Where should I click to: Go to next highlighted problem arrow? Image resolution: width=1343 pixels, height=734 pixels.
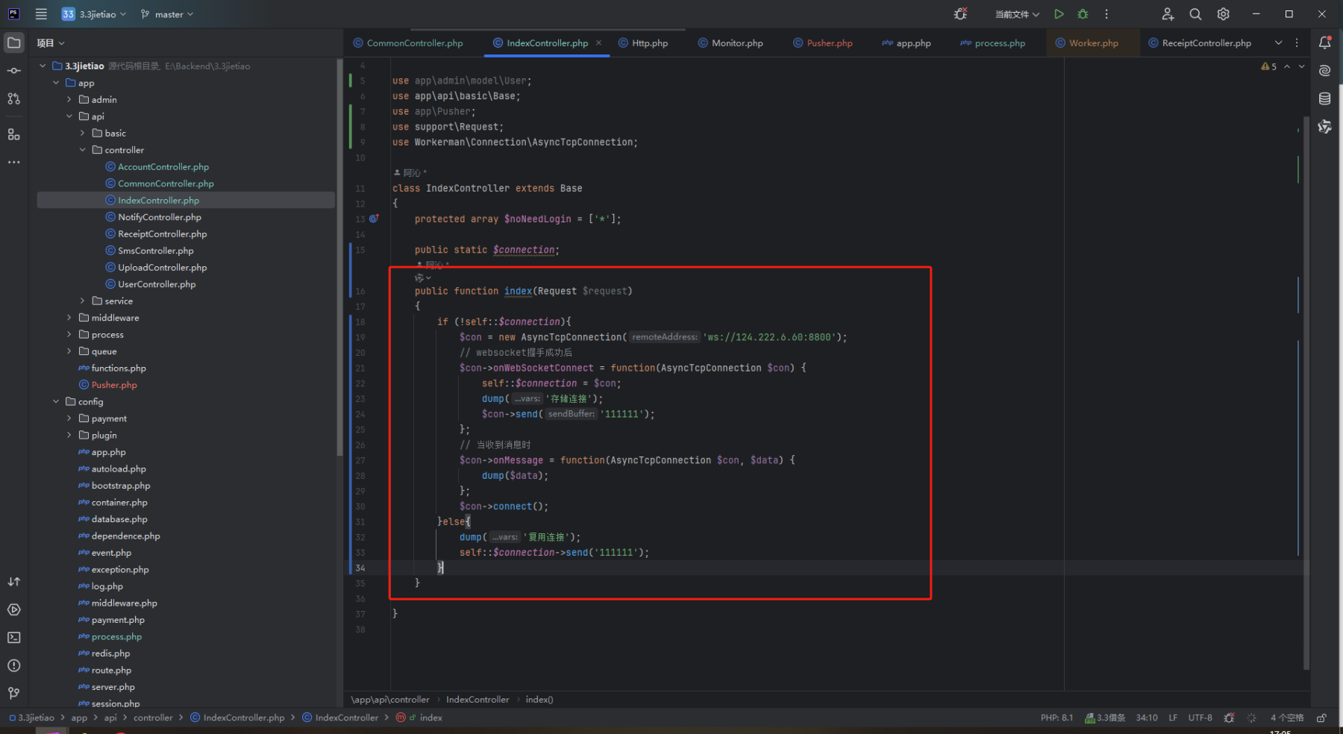(x=1302, y=66)
